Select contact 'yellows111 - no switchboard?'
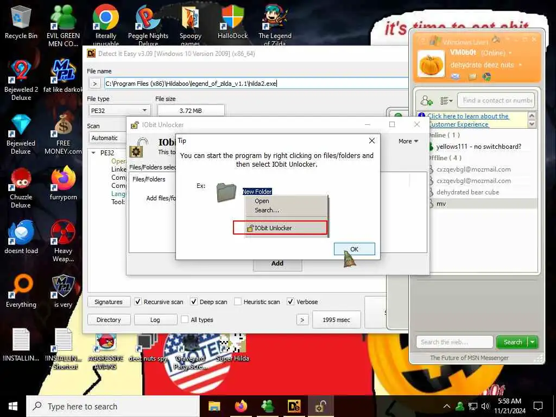The height and width of the screenshot is (417, 556). (478, 147)
